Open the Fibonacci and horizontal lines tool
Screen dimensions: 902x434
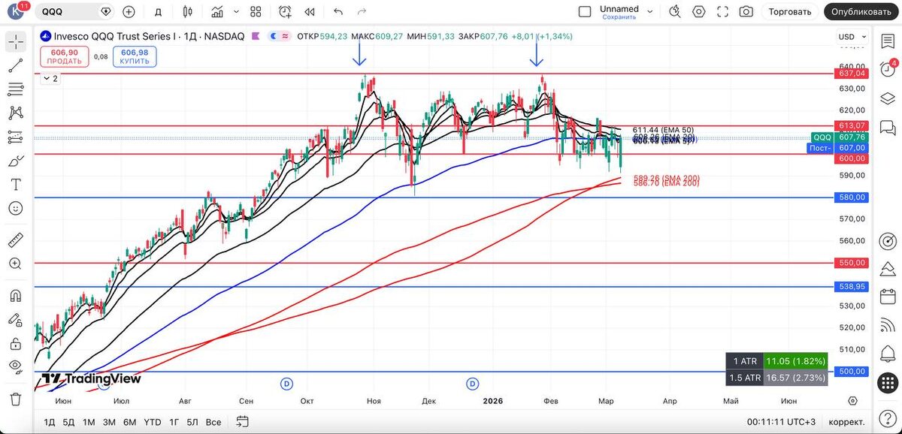pyautogui.click(x=16, y=89)
